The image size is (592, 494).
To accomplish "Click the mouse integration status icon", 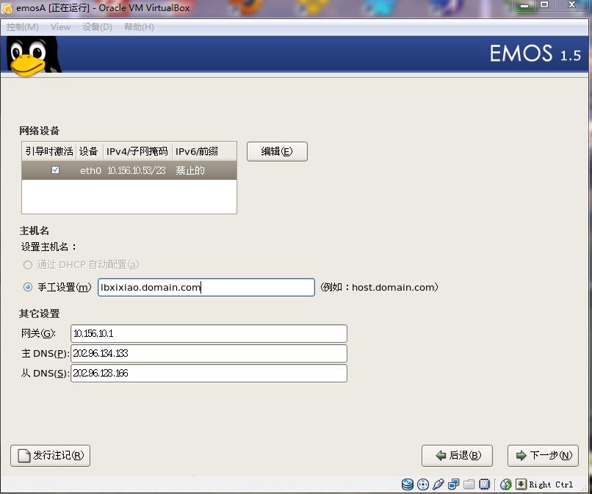I will coord(505,484).
